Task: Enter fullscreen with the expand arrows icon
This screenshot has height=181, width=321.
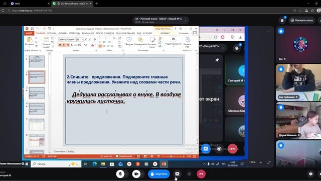Action: [x=269, y=162]
